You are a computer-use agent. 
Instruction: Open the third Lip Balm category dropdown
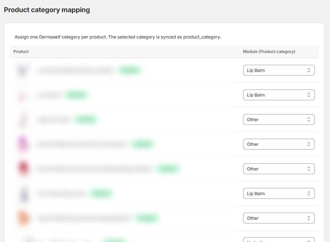(279, 193)
